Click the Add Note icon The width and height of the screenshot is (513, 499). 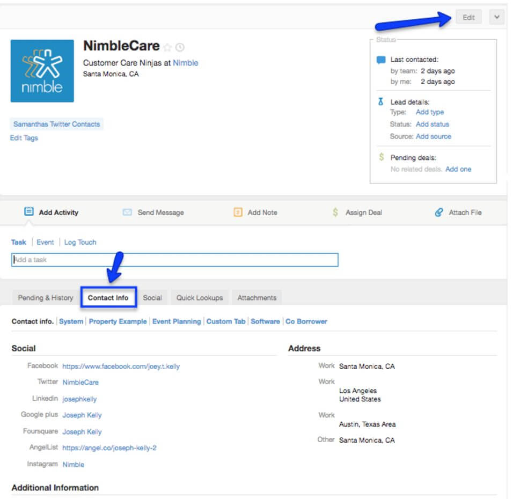click(x=238, y=212)
